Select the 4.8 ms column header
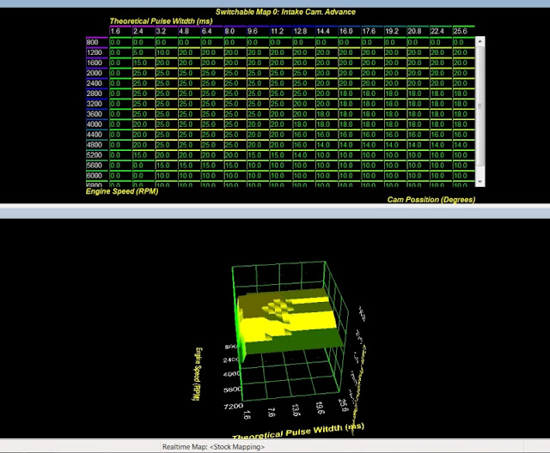550x453 pixels. (x=189, y=31)
